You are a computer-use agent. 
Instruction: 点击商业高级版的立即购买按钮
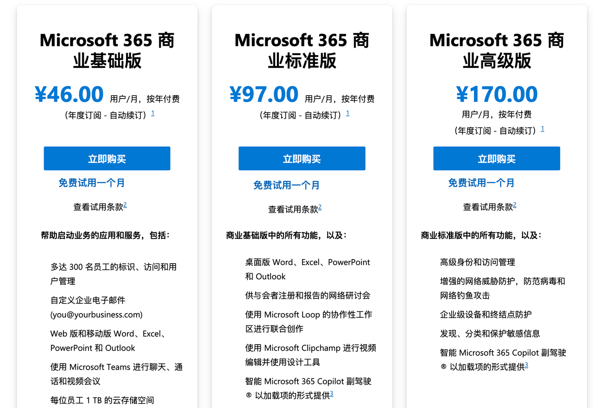coord(496,158)
